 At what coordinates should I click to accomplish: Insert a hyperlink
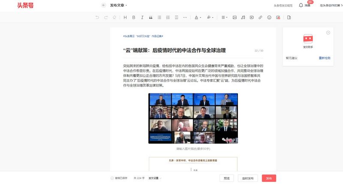tap(260, 18)
